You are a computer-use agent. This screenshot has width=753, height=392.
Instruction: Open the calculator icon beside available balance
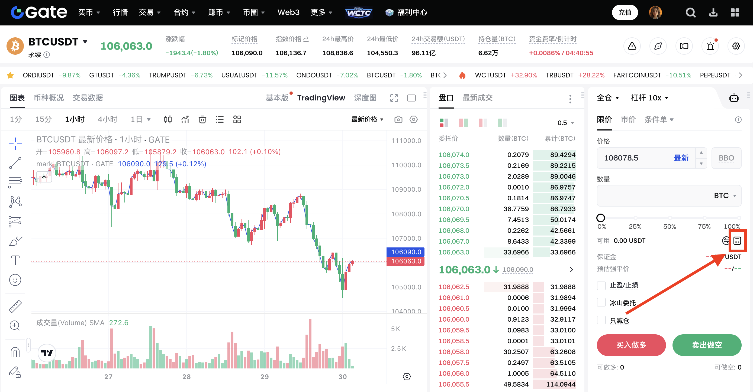click(737, 240)
